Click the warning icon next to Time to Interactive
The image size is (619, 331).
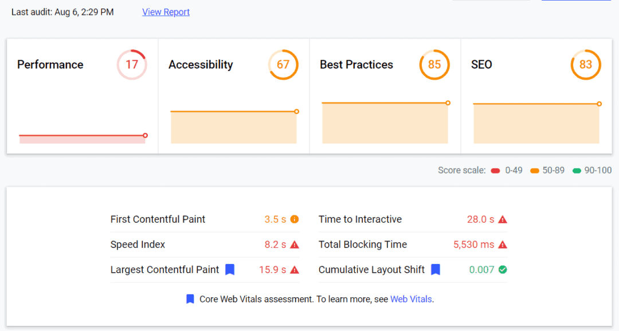click(x=503, y=219)
